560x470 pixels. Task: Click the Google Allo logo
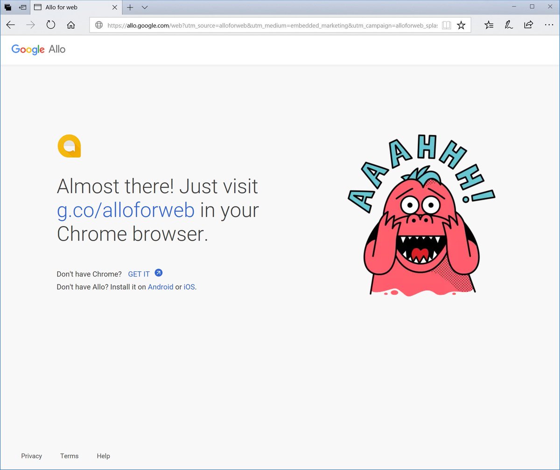38,49
